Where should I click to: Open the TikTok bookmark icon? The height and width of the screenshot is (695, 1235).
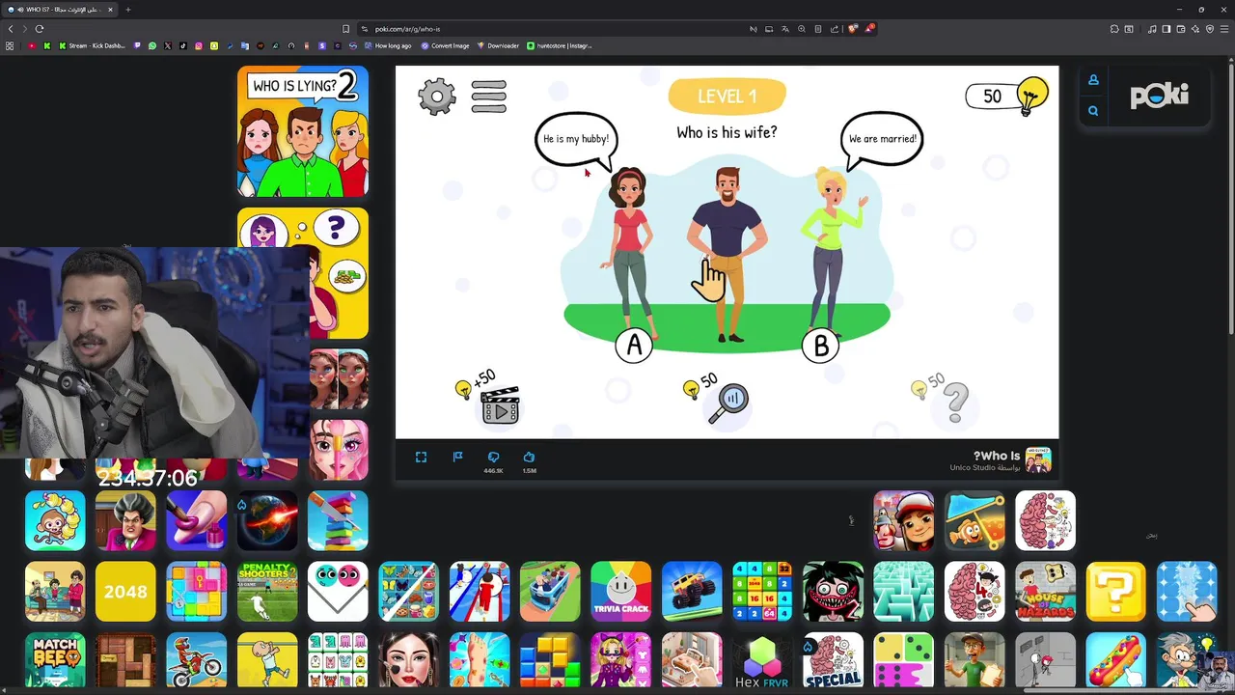tap(183, 45)
